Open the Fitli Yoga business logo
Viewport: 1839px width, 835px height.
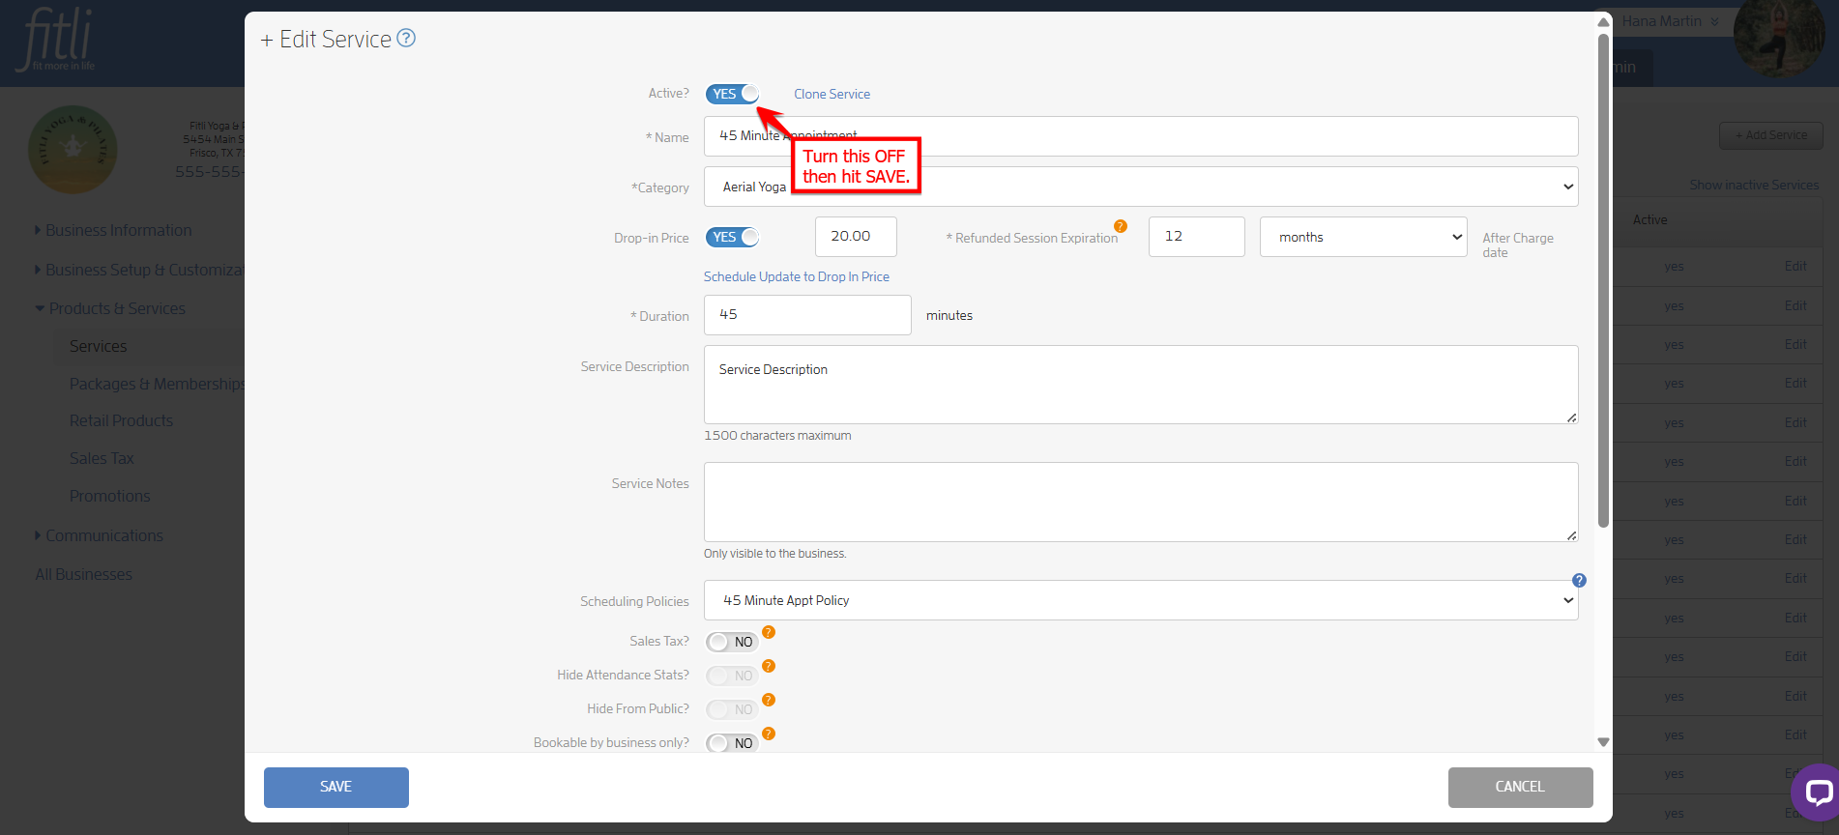pyautogui.click(x=73, y=150)
